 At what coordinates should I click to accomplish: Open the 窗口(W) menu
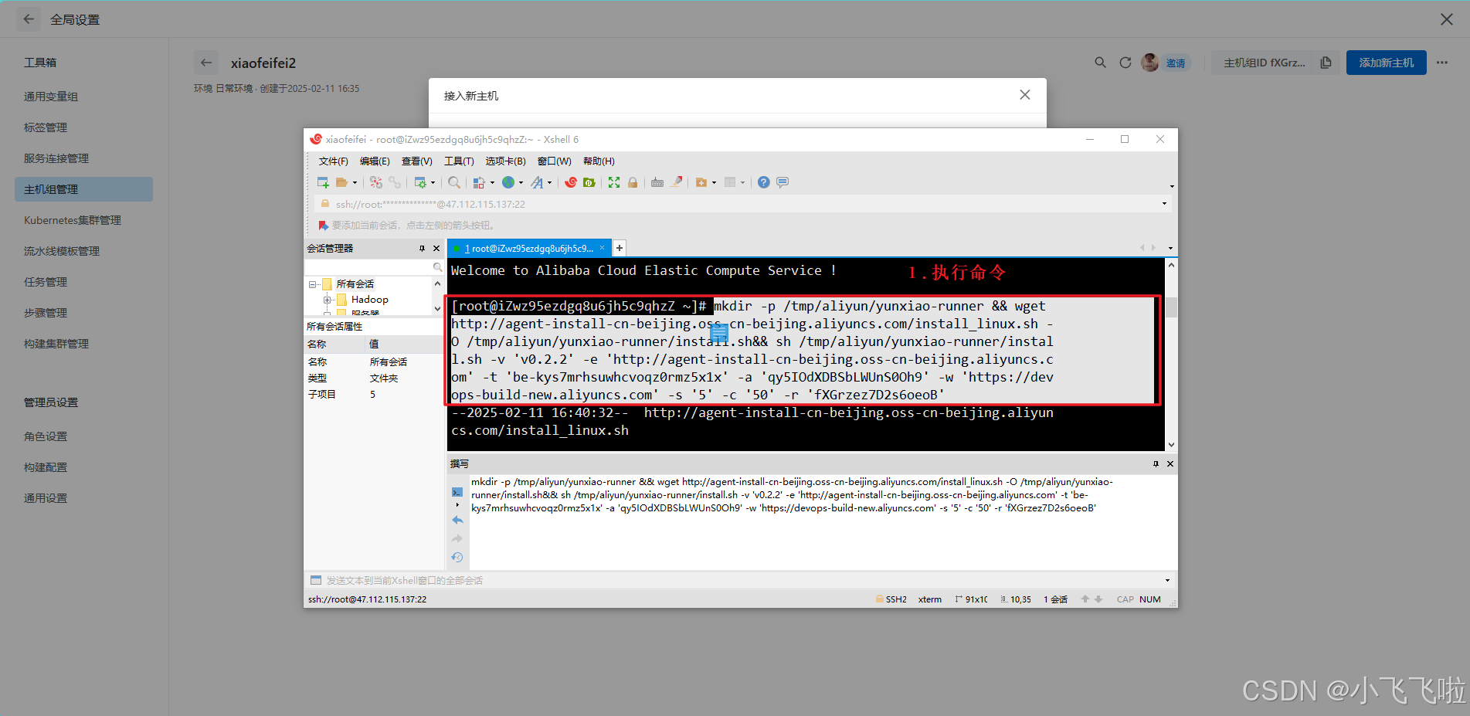click(x=554, y=161)
